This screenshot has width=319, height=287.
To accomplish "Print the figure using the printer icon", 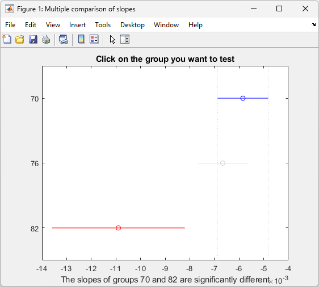I will click(x=46, y=39).
